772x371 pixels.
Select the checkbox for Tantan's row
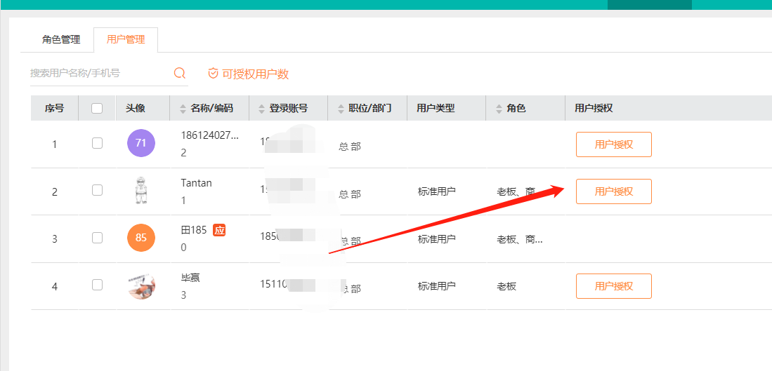(x=97, y=190)
